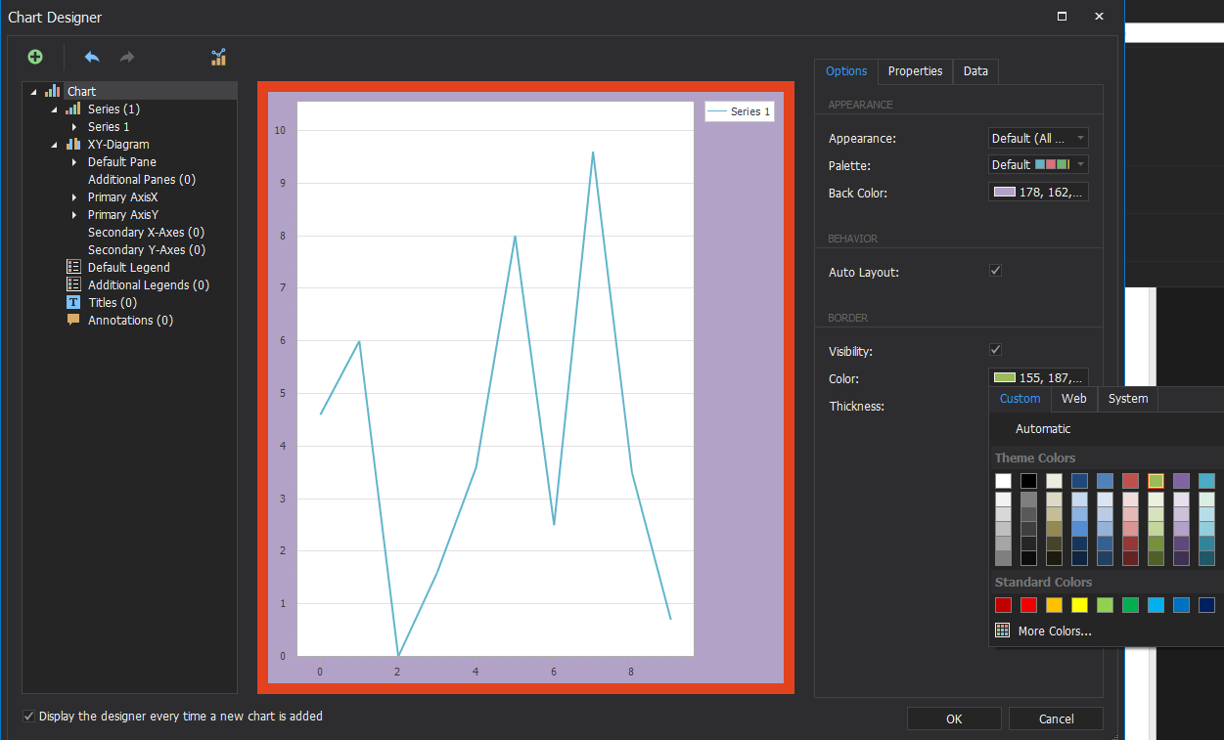Click the Titles T icon

click(x=73, y=302)
